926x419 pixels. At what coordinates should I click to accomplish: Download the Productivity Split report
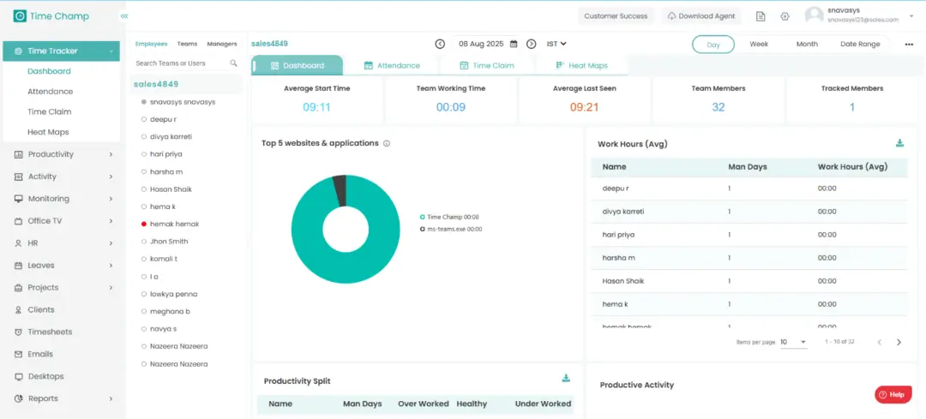(566, 378)
